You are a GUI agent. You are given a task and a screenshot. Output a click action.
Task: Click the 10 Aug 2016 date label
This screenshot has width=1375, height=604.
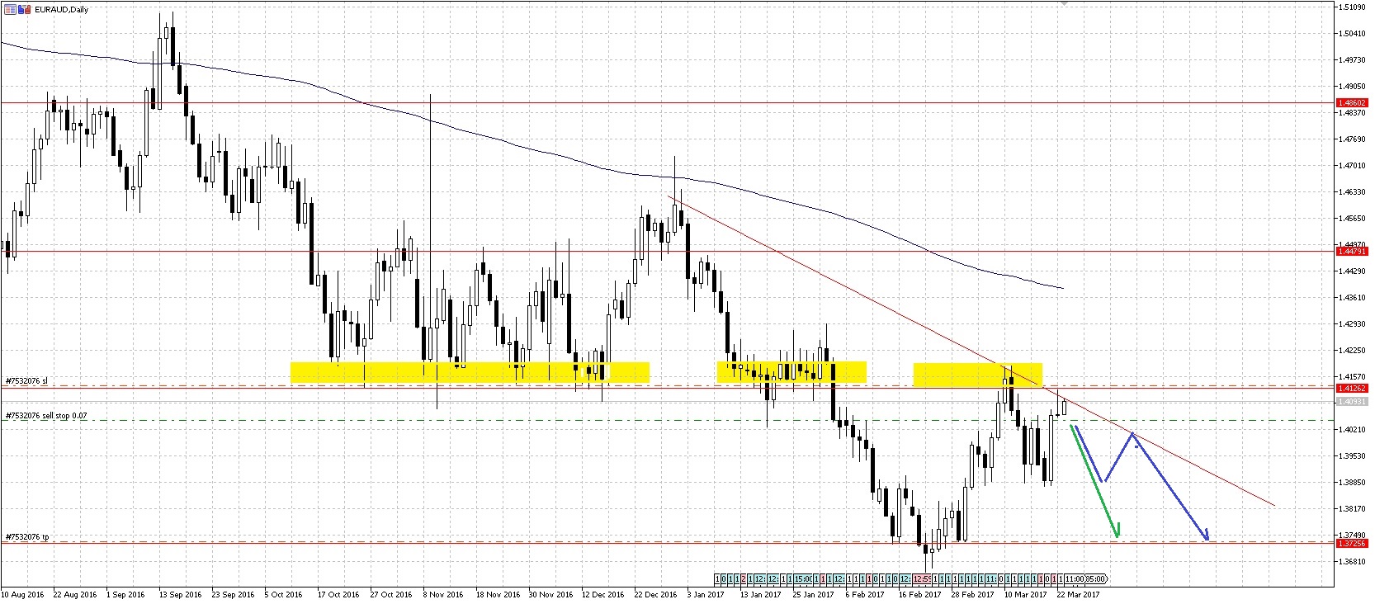21,593
